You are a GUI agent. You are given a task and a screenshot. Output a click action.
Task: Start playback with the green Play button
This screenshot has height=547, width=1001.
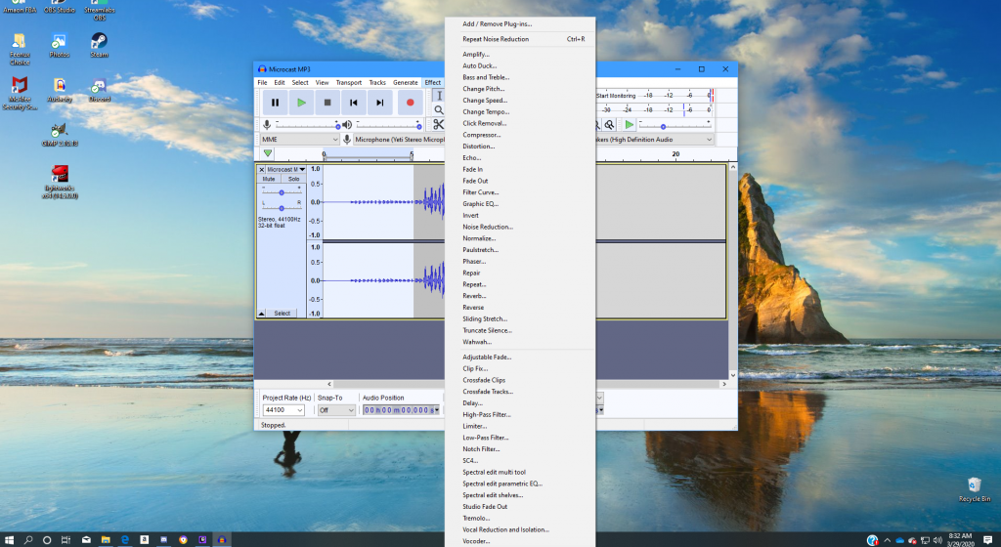click(301, 103)
